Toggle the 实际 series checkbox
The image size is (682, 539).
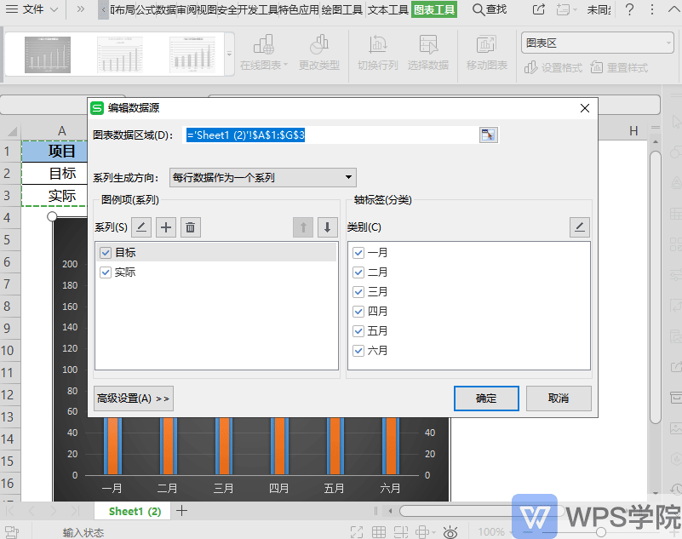coord(106,272)
